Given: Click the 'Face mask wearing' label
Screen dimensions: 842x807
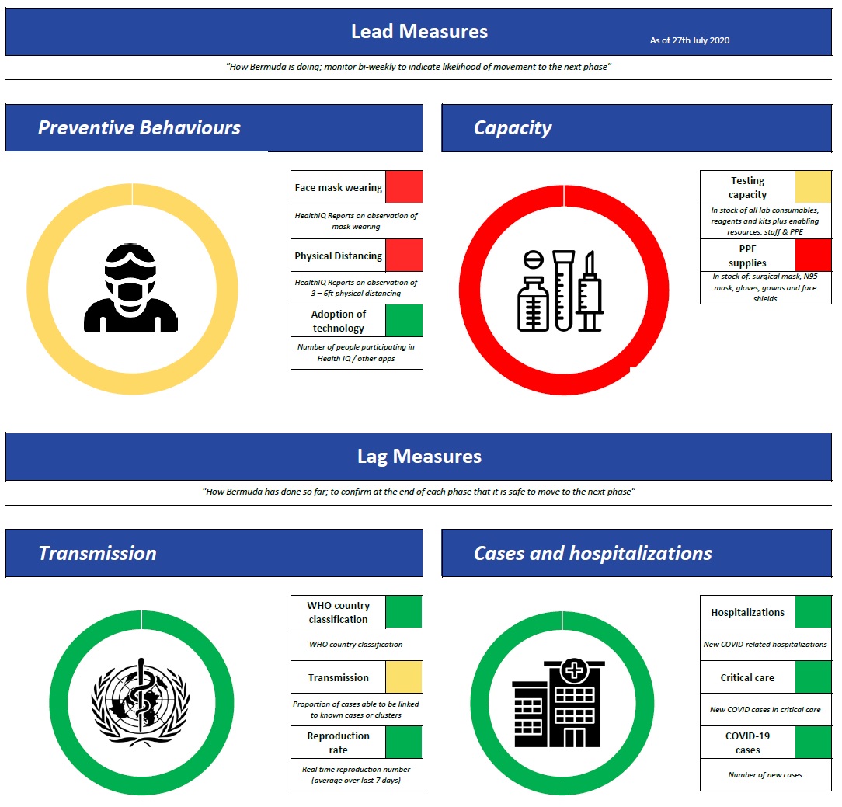Looking at the screenshot, I should click(x=339, y=187).
